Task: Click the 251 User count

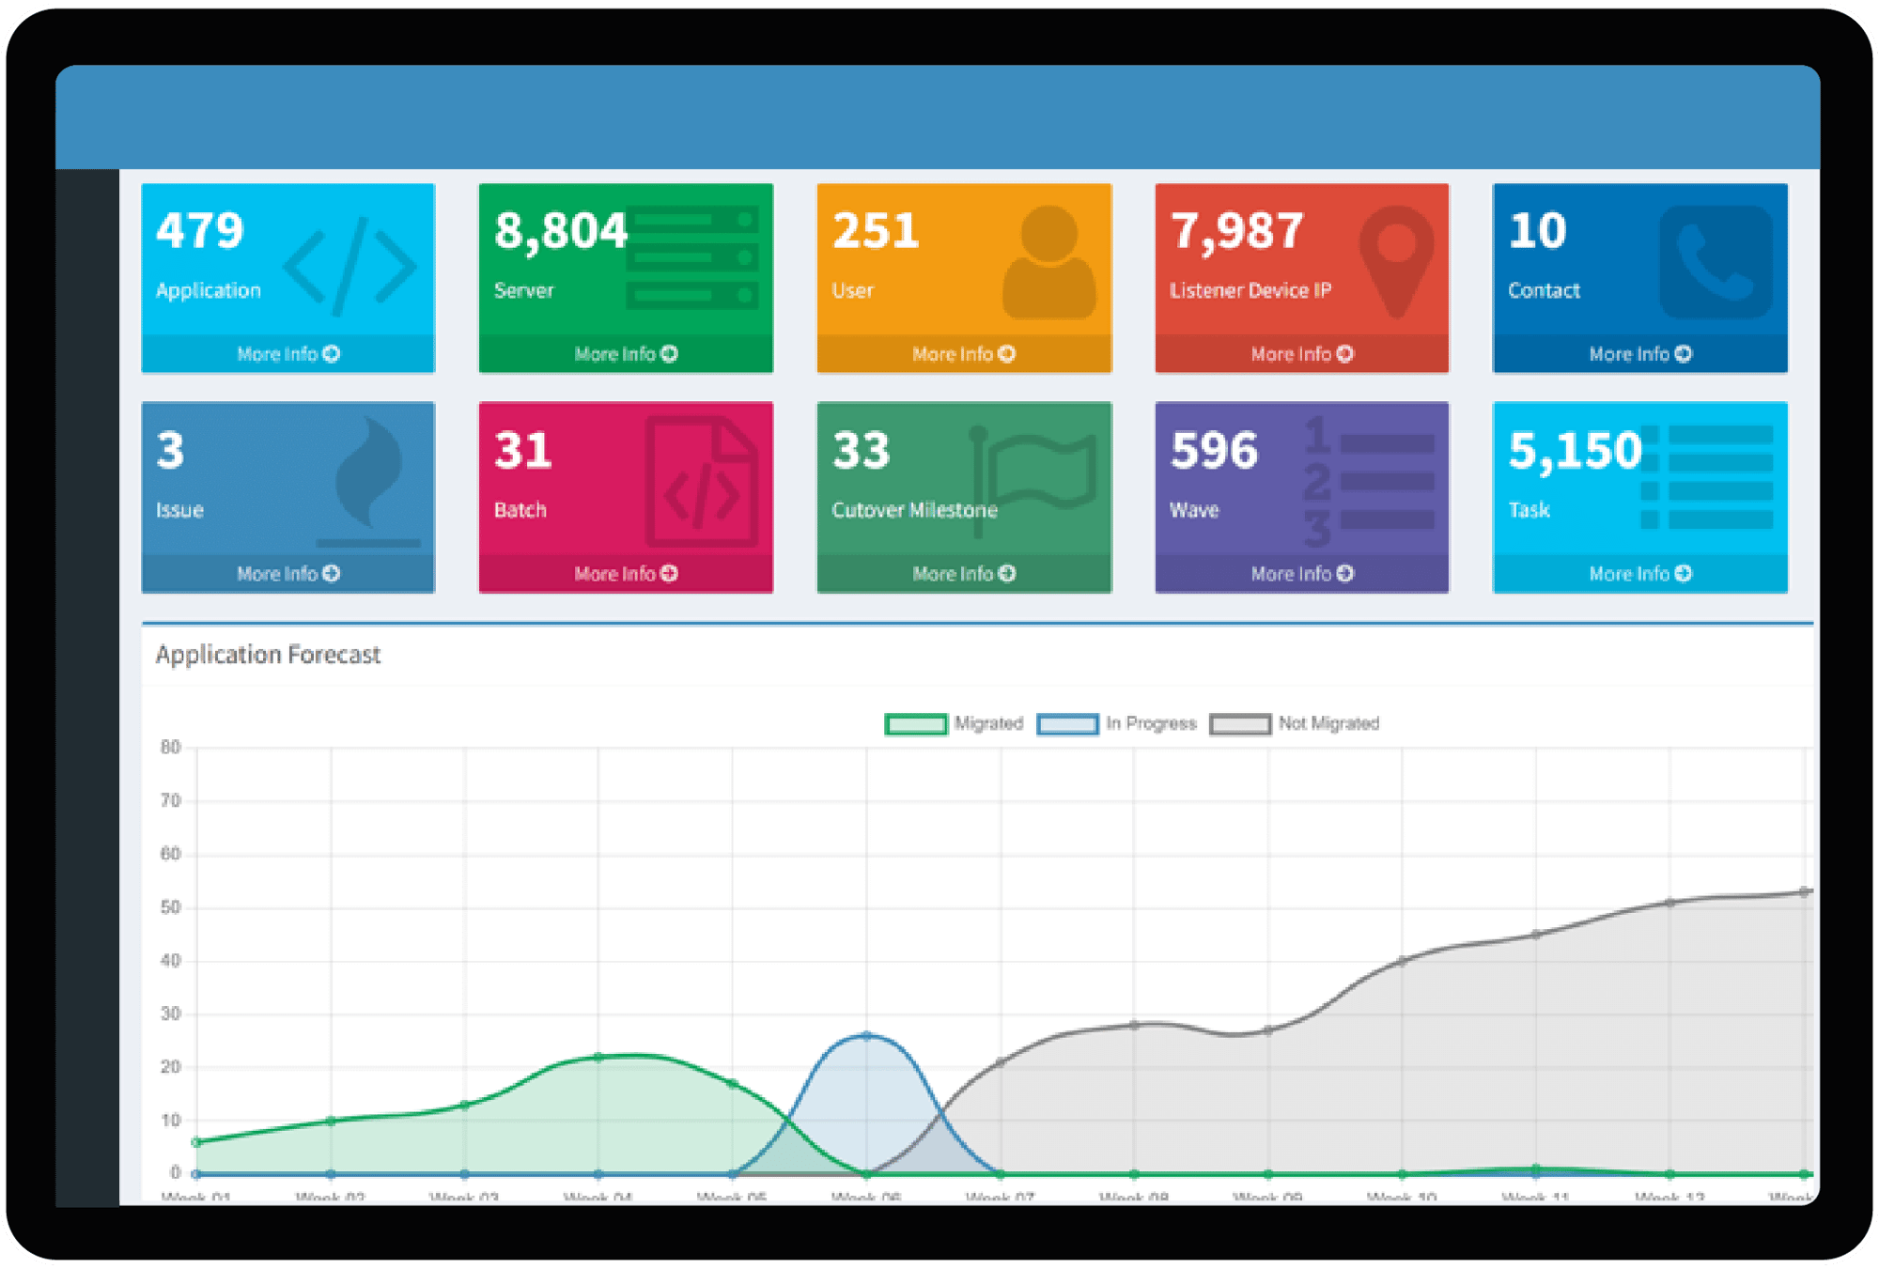Action: [x=876, y=231]
